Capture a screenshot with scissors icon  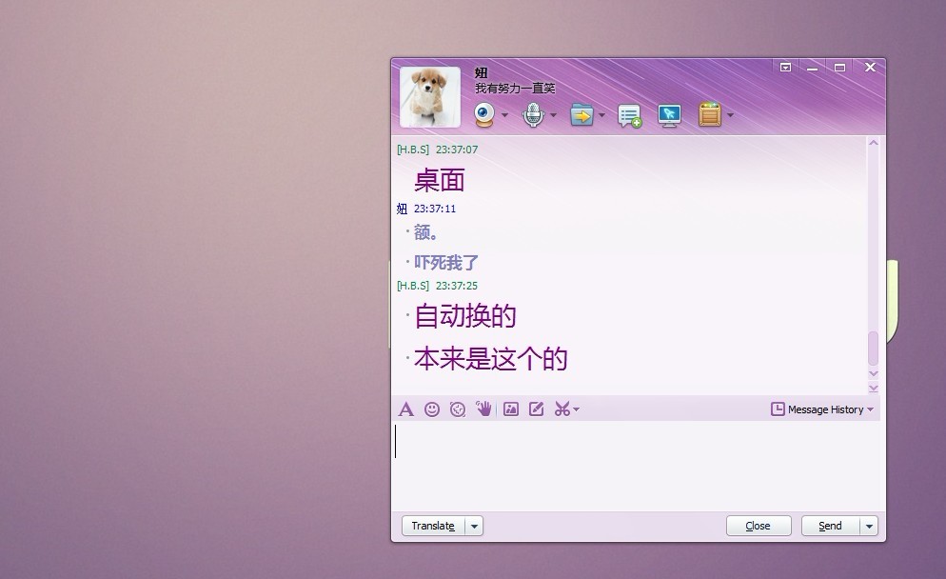point(562,409)
